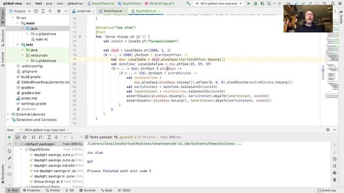
Task: Open the Commit side panel
Action: (x=3, y=59)
